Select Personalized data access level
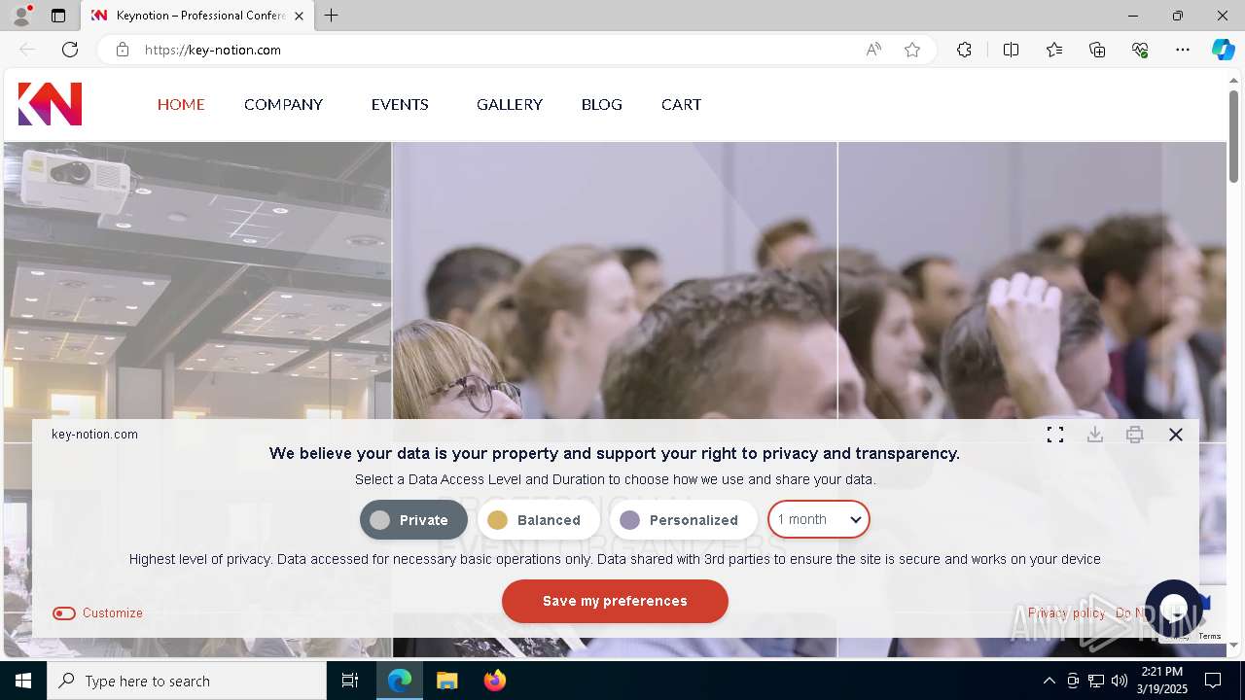Screen dimensions: 1245x700 point(683,520)
